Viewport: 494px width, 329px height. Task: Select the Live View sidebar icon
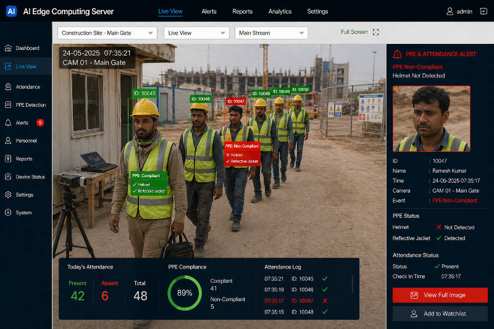coord(8,67)
